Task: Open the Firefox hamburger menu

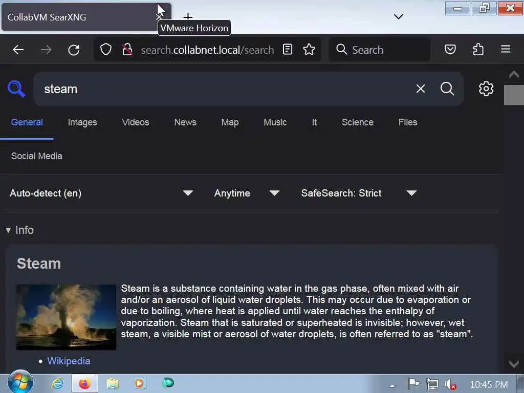Action: [x=505, y=50]
